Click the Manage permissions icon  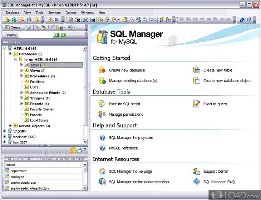pyautogui.click(x=102, y=114)
